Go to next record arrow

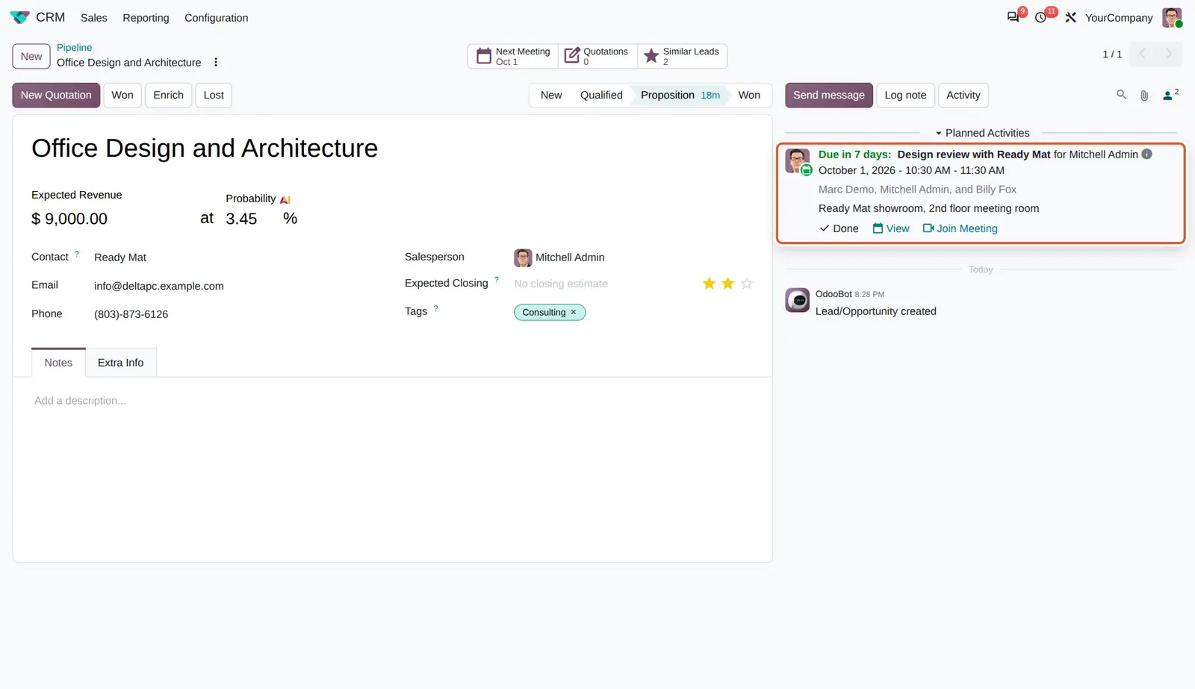[x=1169, y=54]
